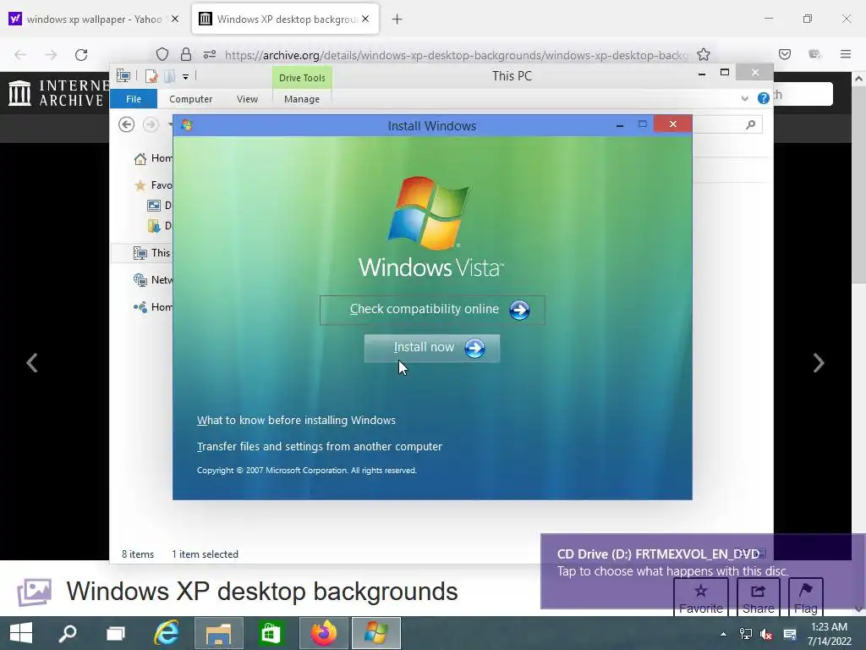Screen dimensions: 866x650
Task: Expand the Explorer ribbon chevron
Action: [x=744, y=98]
